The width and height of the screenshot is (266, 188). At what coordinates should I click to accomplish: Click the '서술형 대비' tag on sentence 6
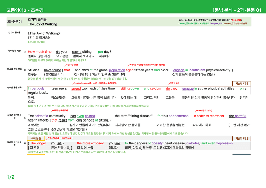point(241,138)
